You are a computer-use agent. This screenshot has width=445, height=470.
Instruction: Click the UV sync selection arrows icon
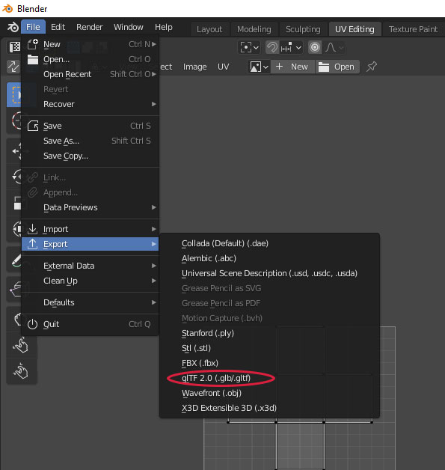pos(13,67)
